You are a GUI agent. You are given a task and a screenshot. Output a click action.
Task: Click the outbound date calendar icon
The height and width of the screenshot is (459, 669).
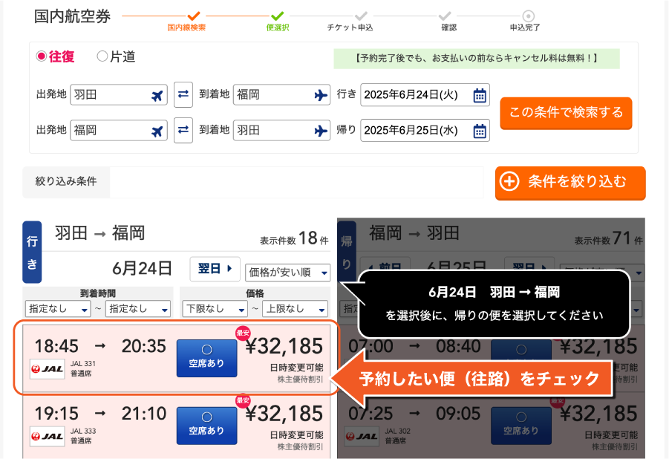tap(480, 95)
